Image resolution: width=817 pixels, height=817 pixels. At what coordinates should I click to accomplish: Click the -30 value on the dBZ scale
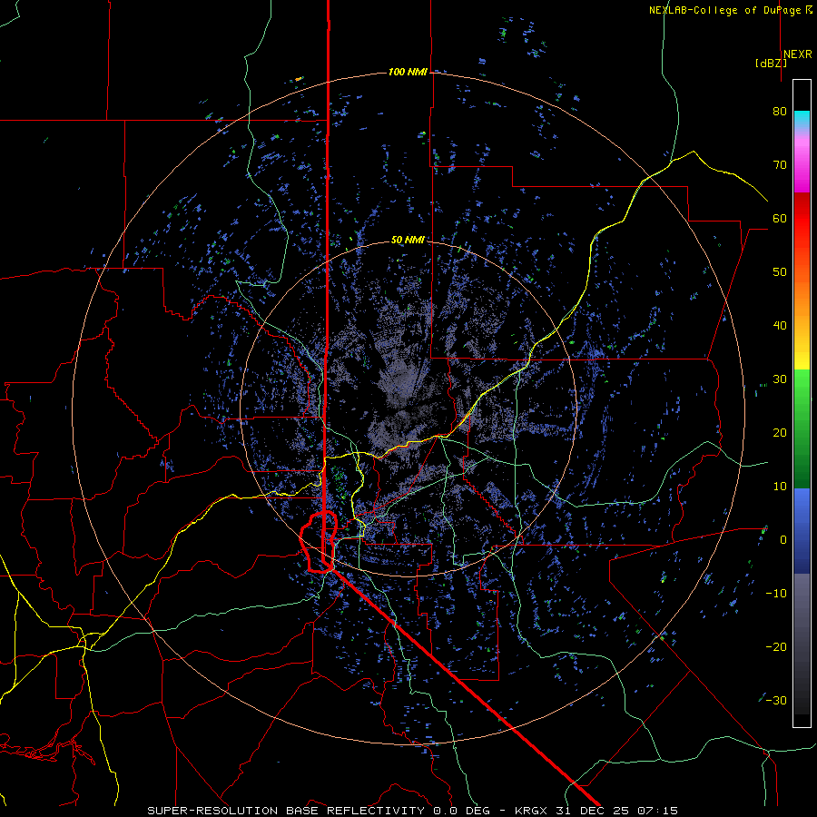coord(776,700)
